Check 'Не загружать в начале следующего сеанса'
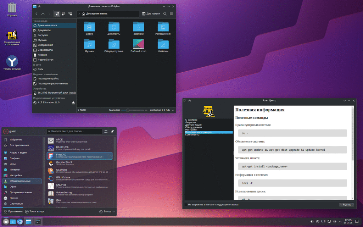 [x=186, y=205]
